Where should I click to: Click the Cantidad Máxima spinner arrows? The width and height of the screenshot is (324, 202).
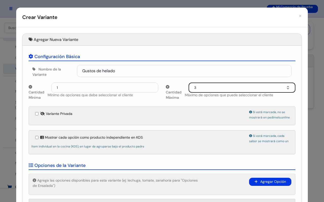[288, 88]
